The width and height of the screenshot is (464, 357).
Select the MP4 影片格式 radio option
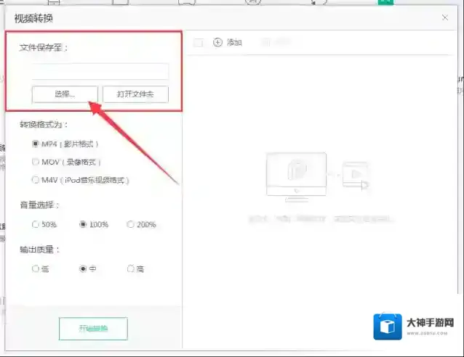pyautogui.click(x=36, y=144)
